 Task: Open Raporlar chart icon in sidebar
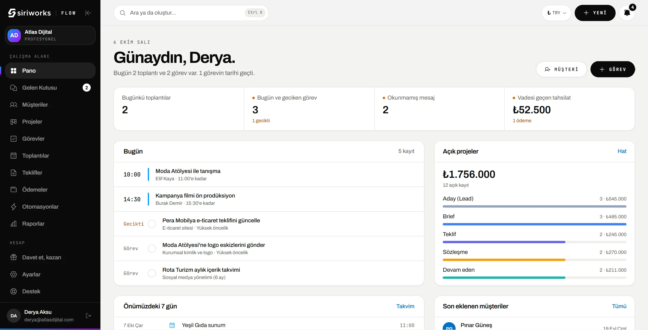coord(13,224)
